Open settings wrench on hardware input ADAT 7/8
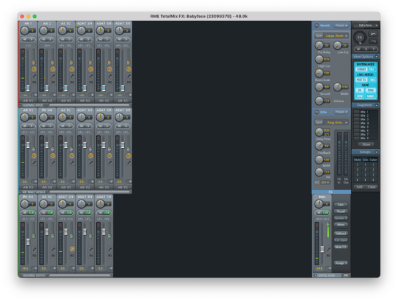This screenshot has height=301, width=398. click(129, 76)
